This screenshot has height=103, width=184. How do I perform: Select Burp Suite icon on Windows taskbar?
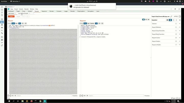click(x=45, y=101)
